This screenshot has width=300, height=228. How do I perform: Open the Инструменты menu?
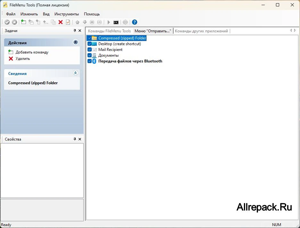coord(67,14)
